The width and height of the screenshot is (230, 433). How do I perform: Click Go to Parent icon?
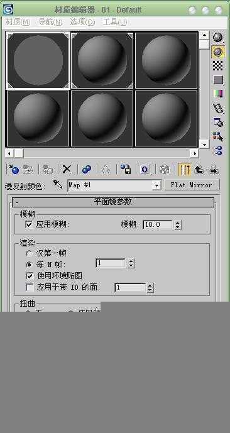(x=199, y=170)
